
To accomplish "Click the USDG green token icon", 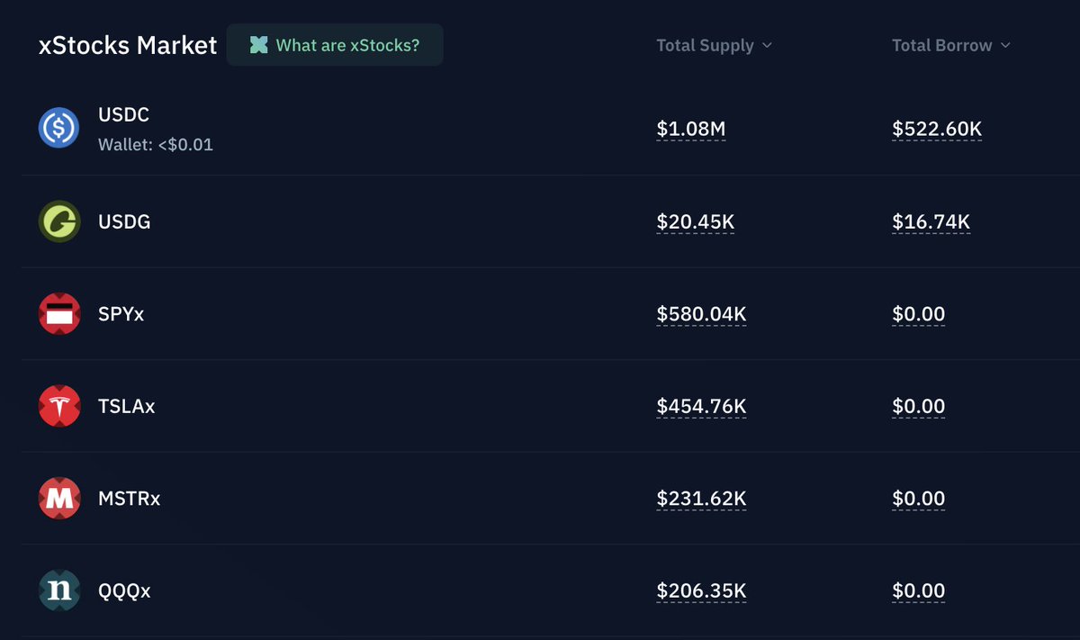I will [59, 221].
